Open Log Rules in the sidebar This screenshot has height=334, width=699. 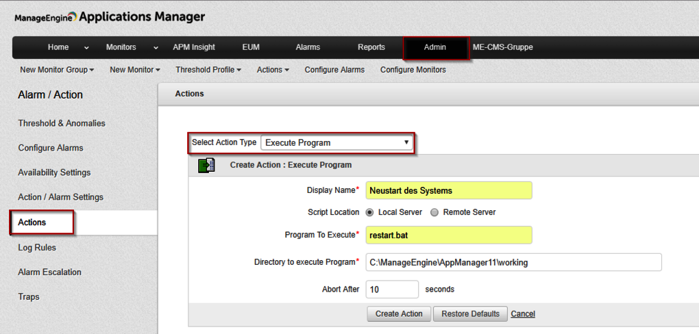[x=37, y=248]
